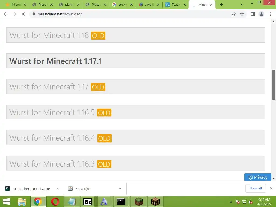276x207 pixels.
Task: Click the padlock site info icon
Action: [x=34, y=14]
